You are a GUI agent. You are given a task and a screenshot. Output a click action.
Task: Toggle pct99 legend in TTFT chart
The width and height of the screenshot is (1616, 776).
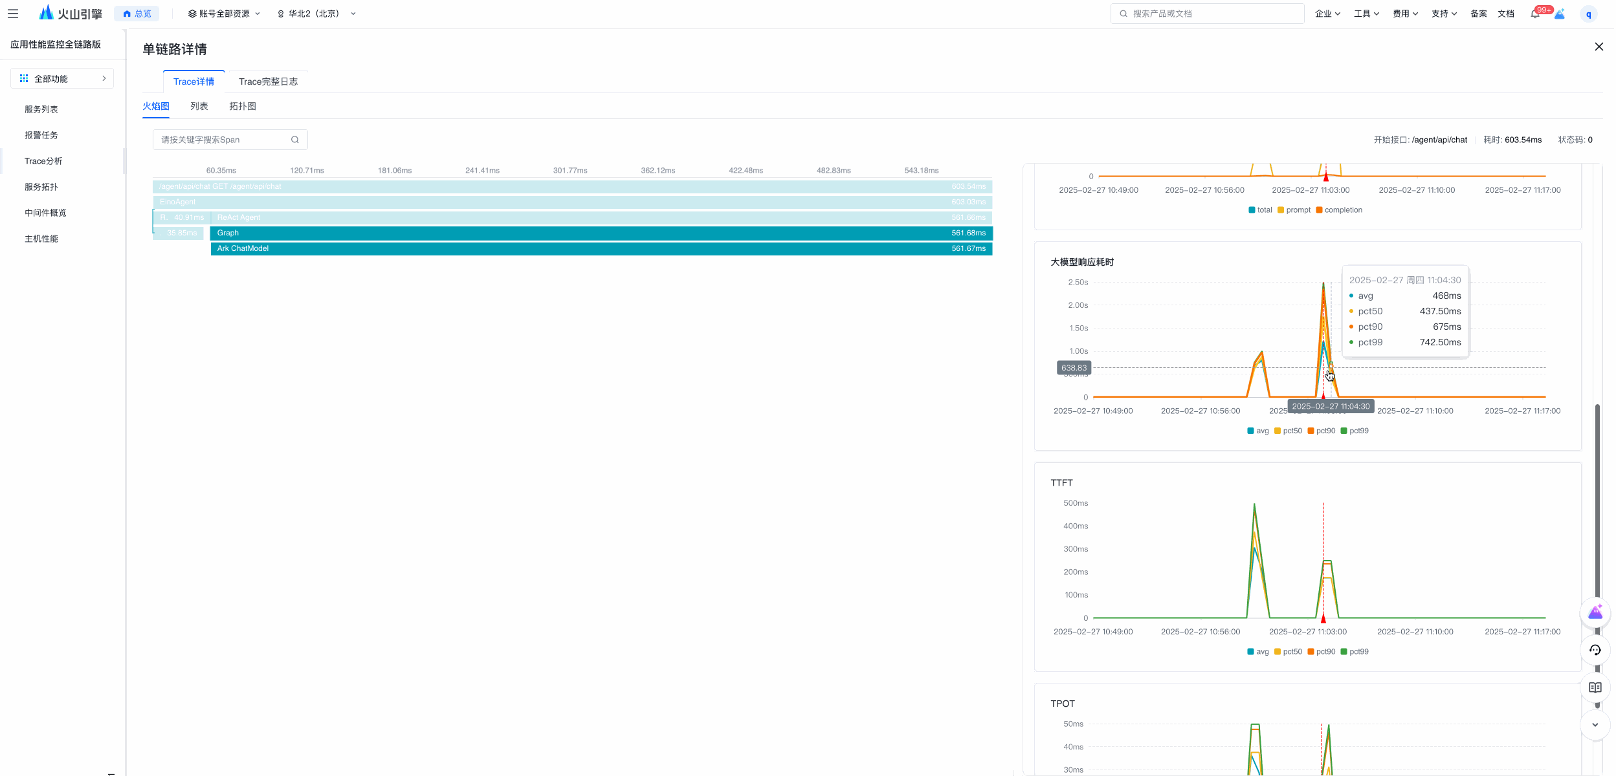pyautogui.click(x=1355, y=652)
